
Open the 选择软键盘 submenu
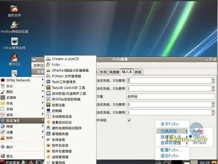[x=172, y=143]
